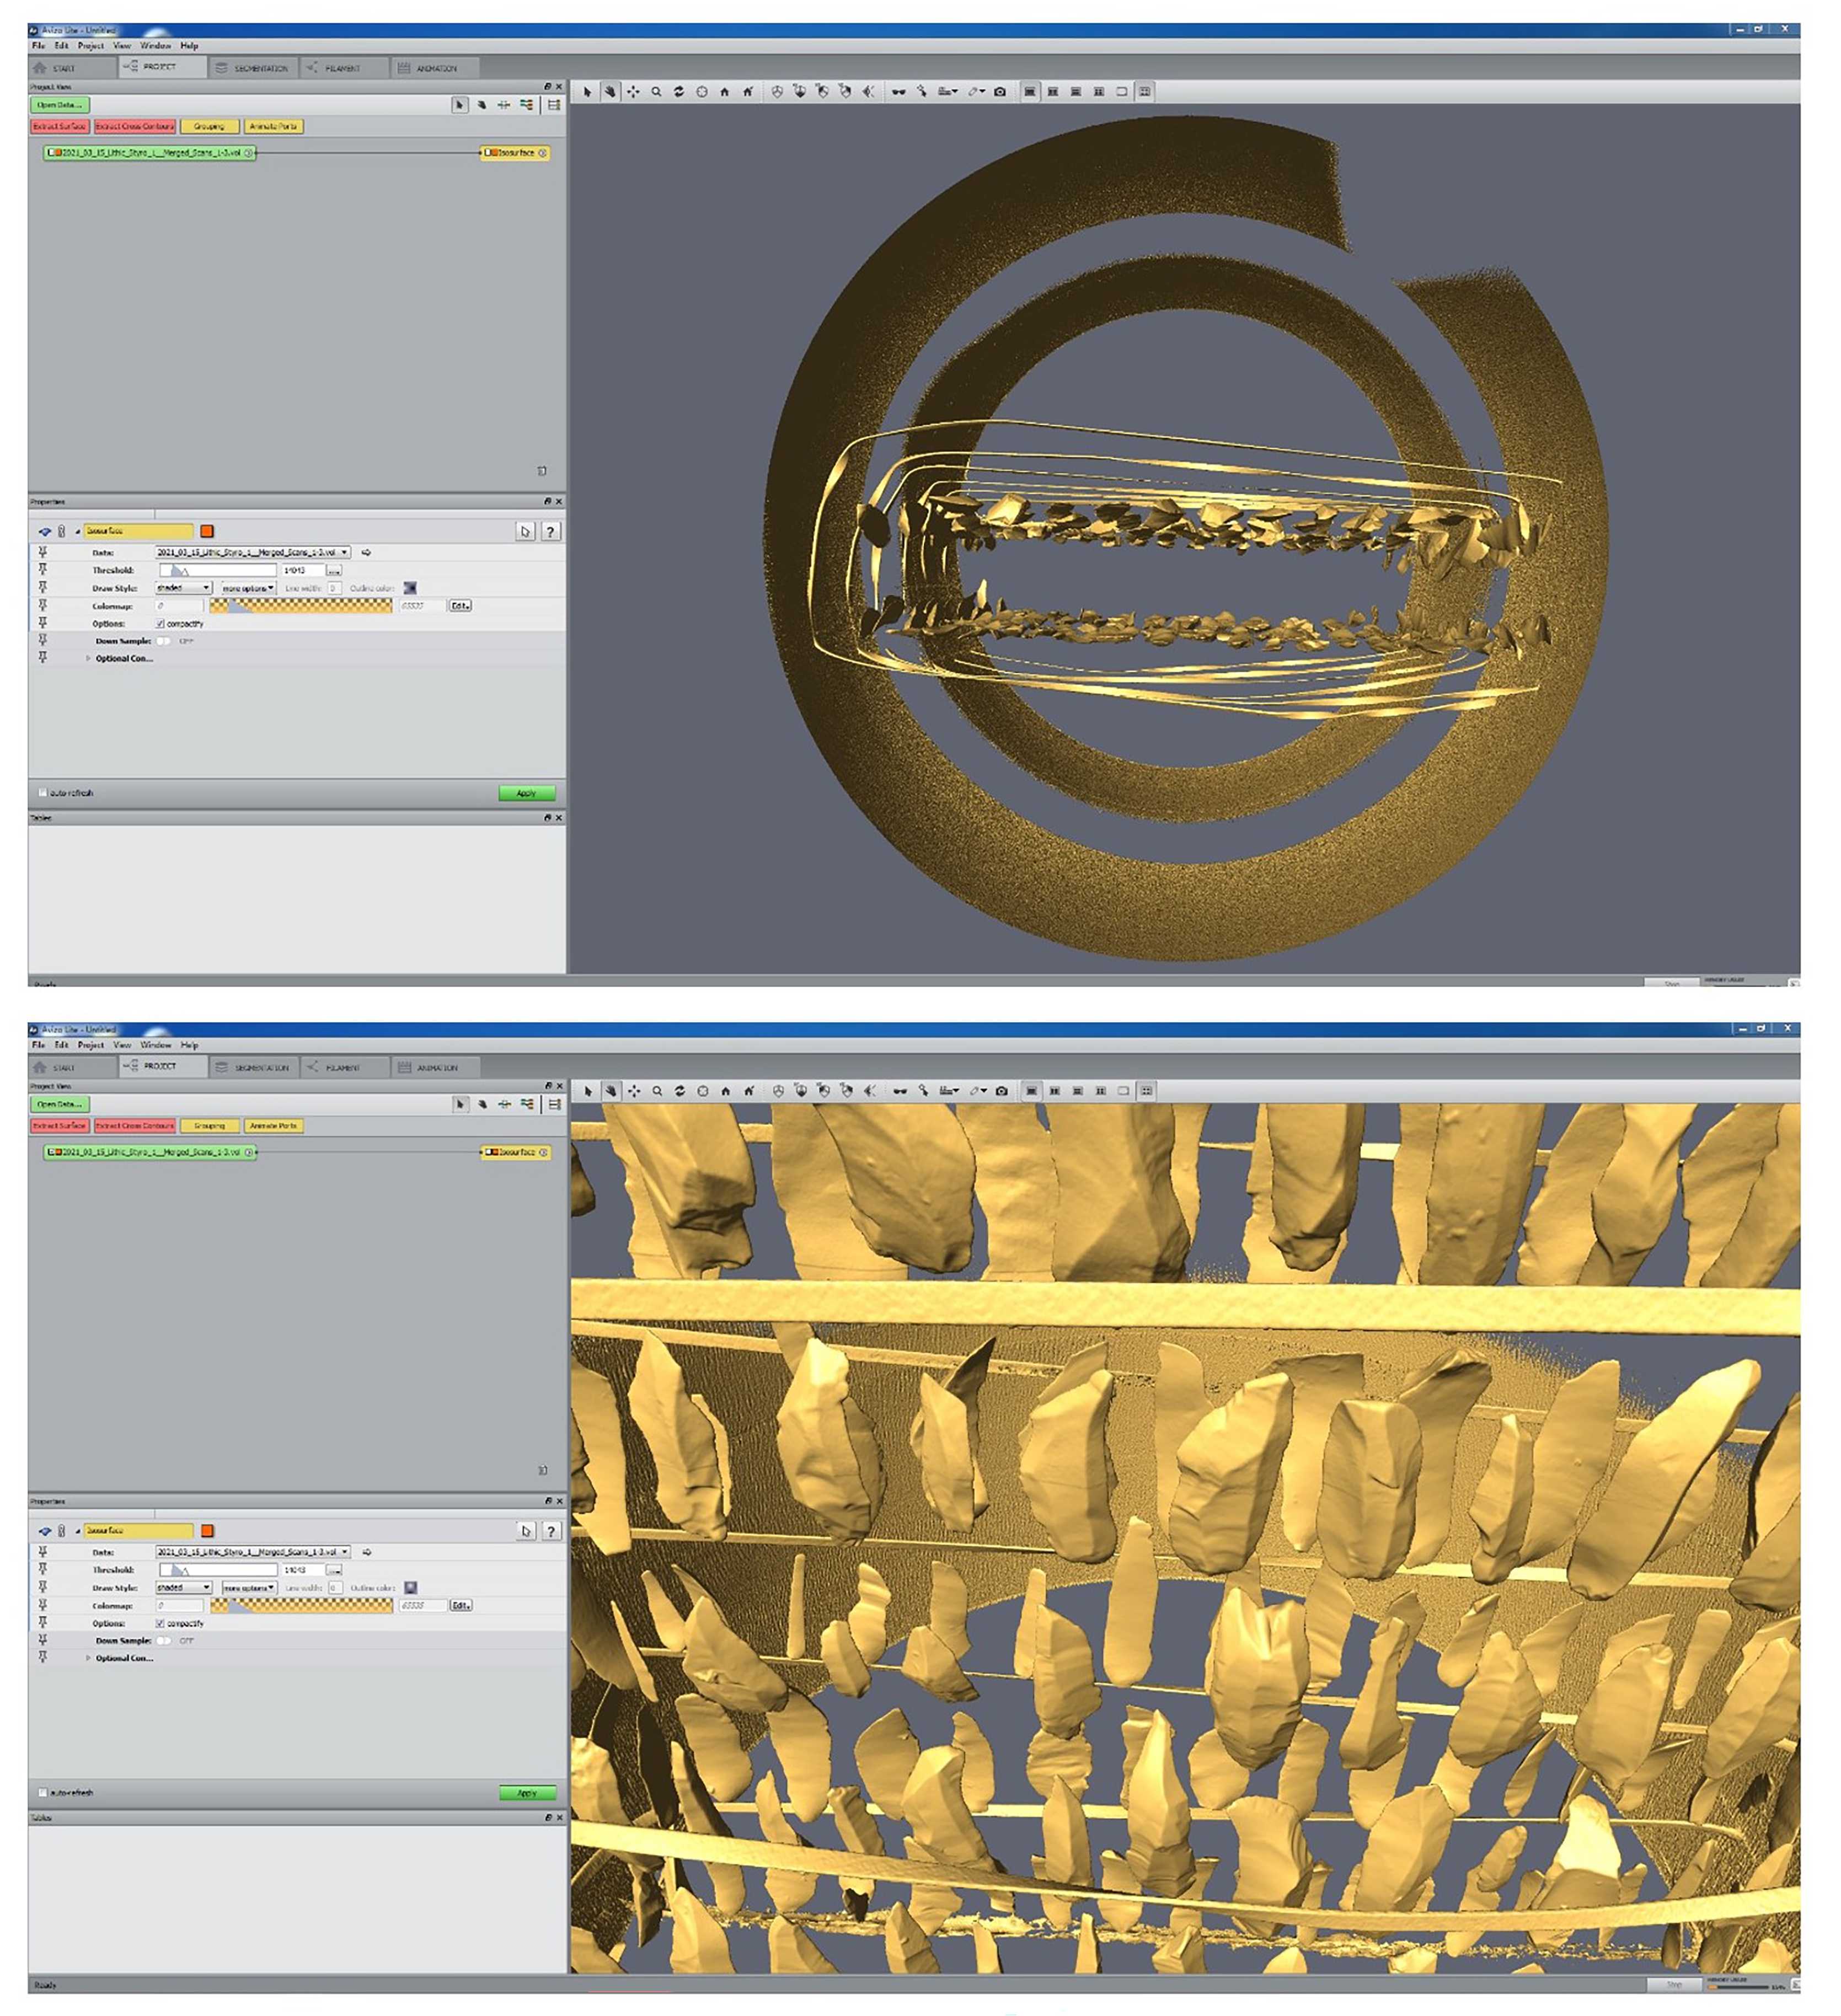Image resolution: width=1841 pixels, height=2016 pixels.
Task: Click the picking cursor button in lower Properties
Action: click(x=526, y=1531)
